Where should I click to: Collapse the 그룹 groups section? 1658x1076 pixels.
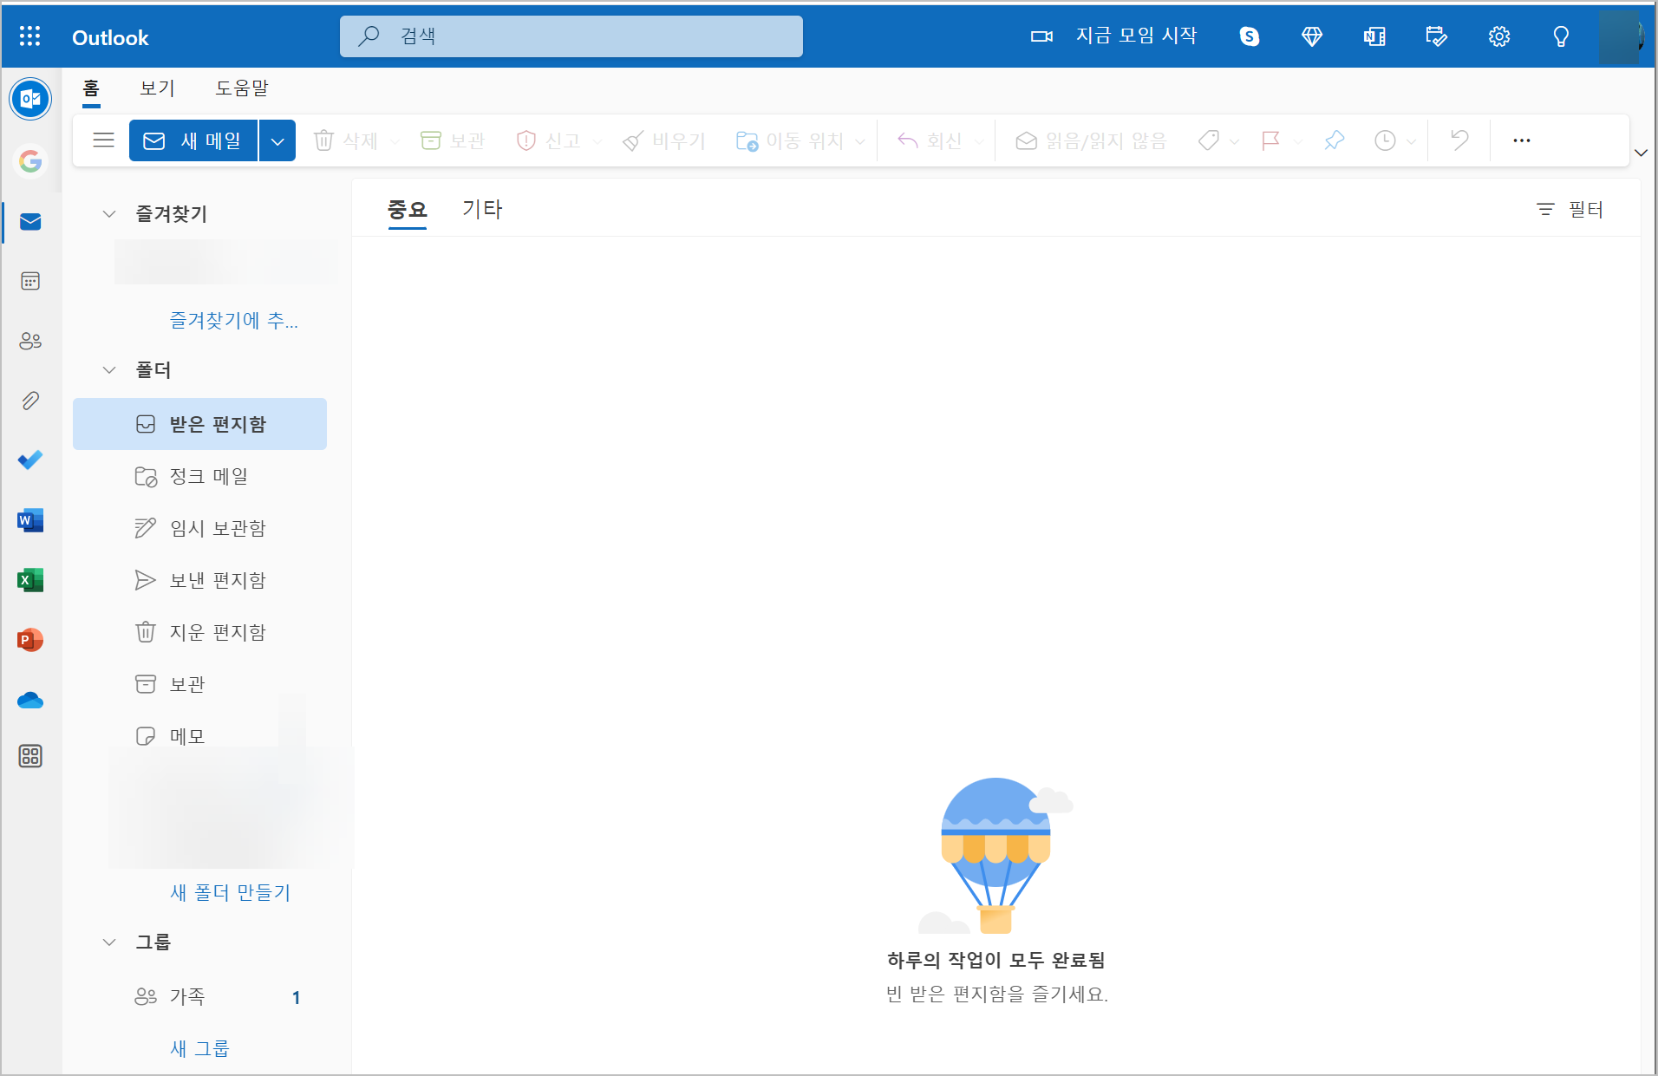109,942
